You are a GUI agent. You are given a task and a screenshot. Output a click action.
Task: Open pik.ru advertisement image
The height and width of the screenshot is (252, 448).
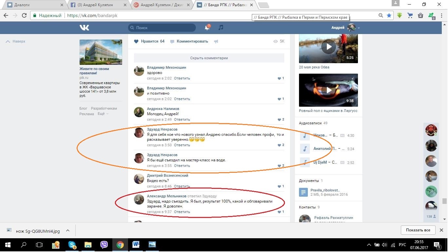click(101, 52)
